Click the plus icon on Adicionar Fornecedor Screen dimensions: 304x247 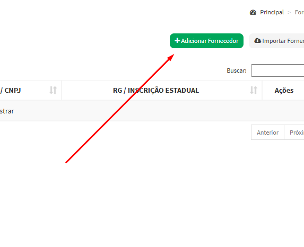pos(177,41)
